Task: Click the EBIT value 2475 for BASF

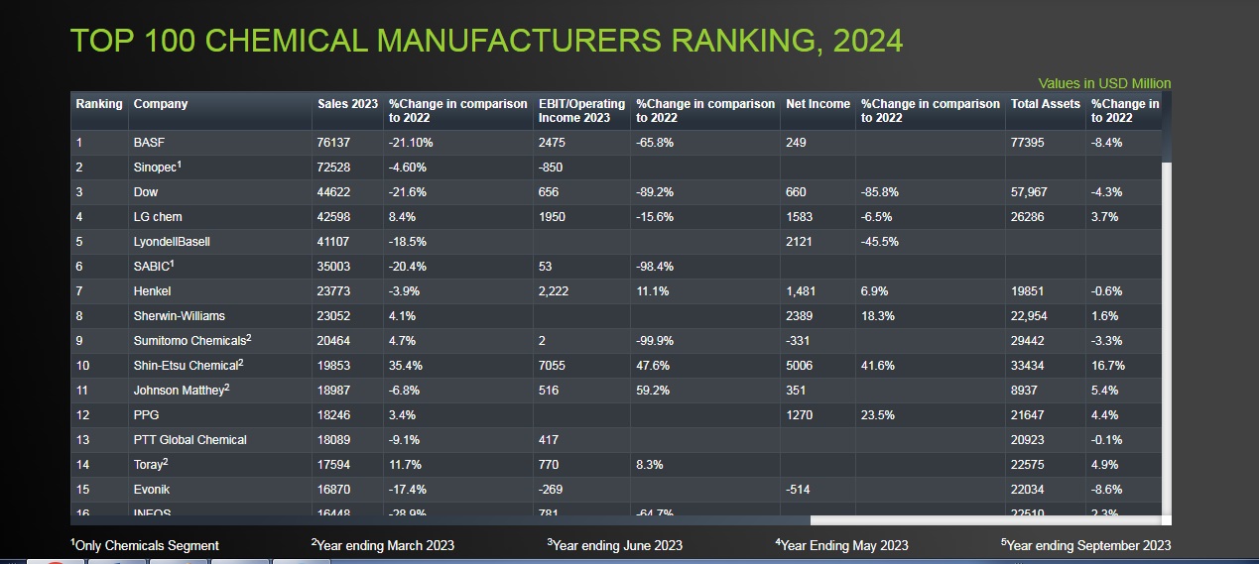Action: [552, 143]
